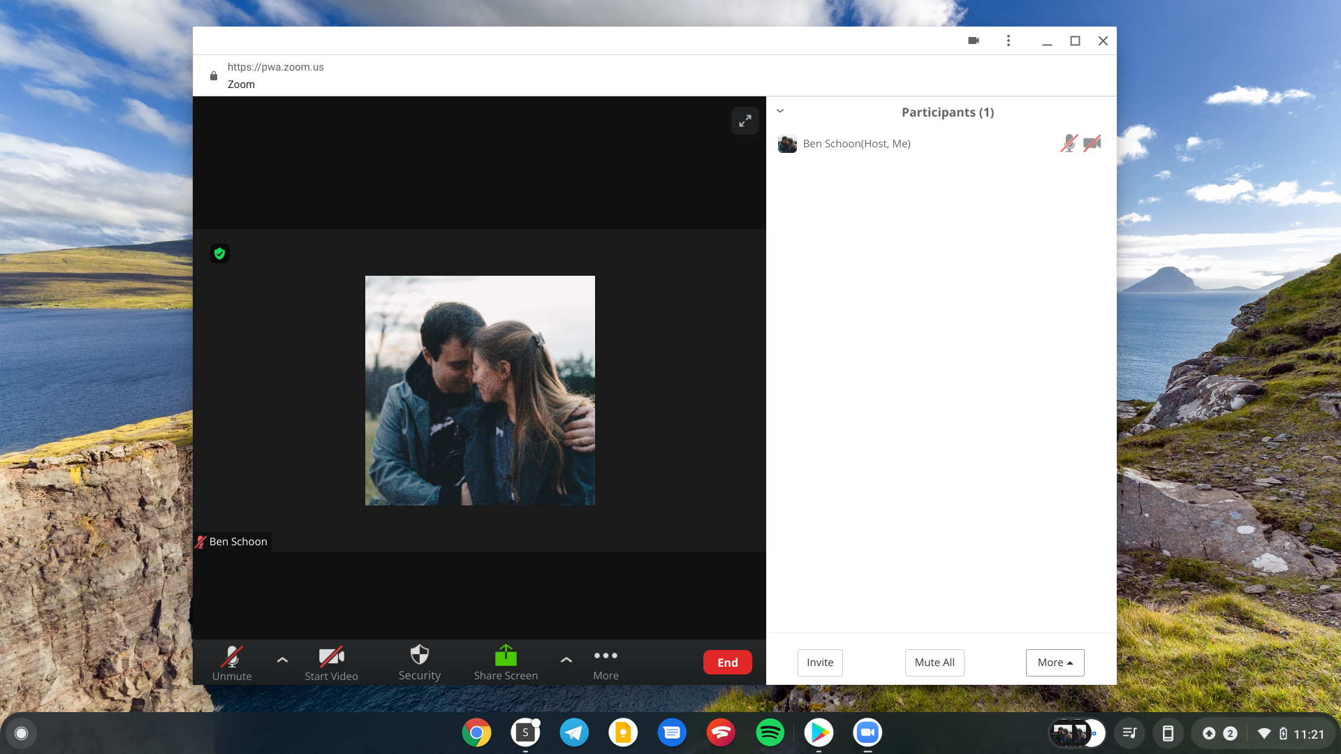Click the Invite button
Image resolution: width=1341 pixels, height=754 pixels.
tap(820, 663)
